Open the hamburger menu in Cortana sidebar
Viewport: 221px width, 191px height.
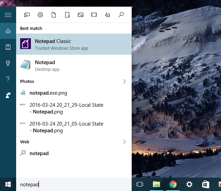tap(8, 15)
